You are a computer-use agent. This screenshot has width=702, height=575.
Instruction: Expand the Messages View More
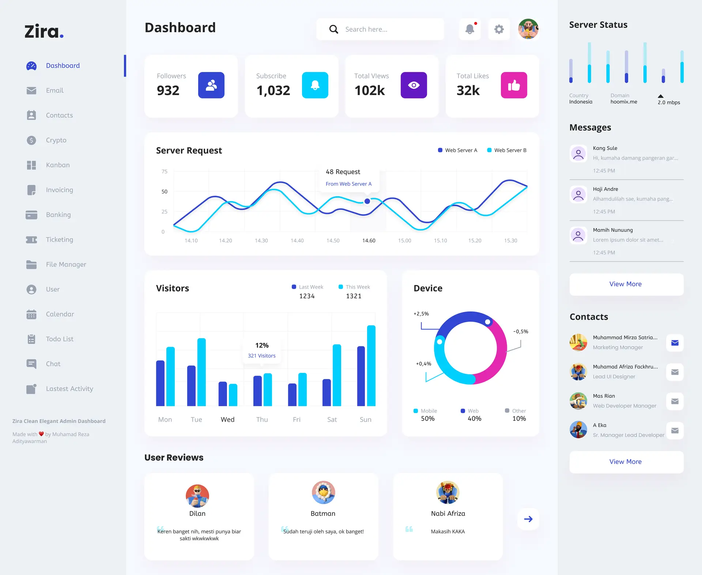626,284
